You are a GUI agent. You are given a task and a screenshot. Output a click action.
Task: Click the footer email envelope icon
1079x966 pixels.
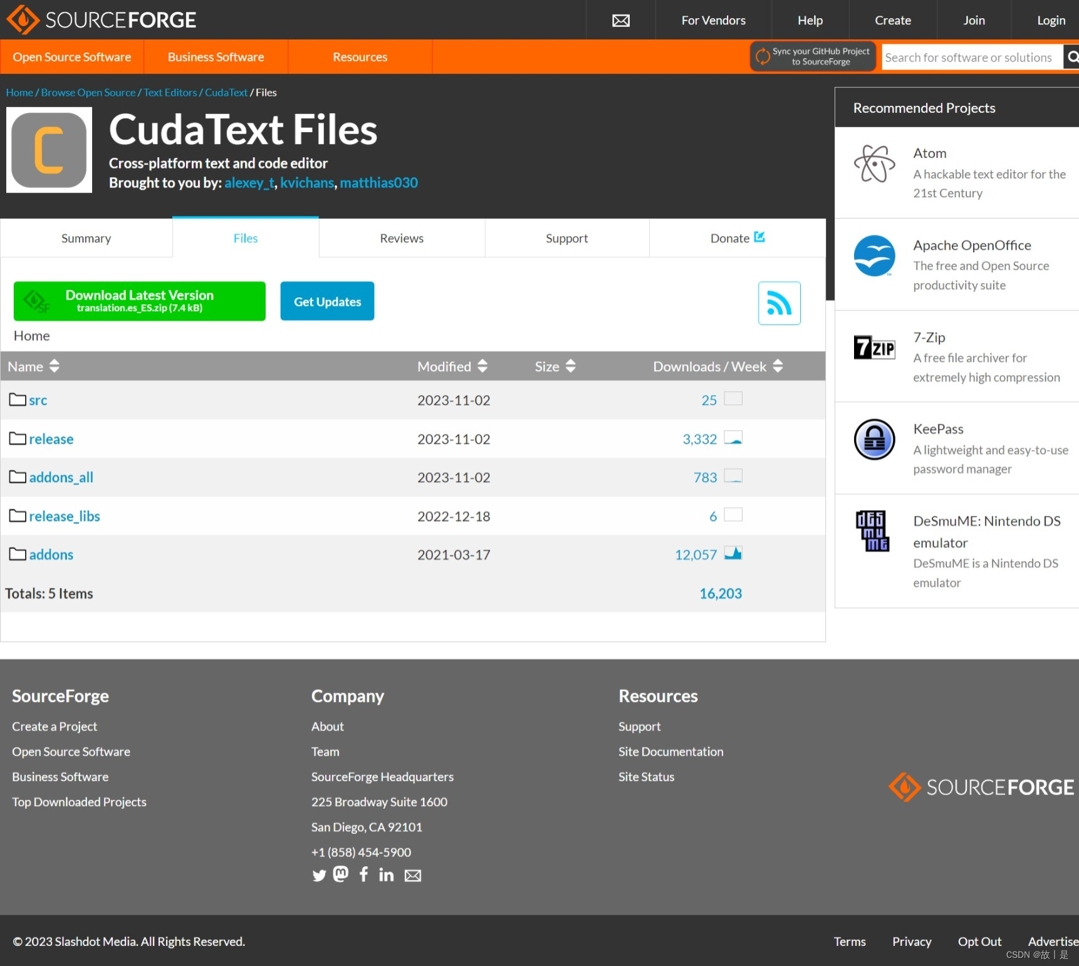pyautogui.click(x=413, y=876)
